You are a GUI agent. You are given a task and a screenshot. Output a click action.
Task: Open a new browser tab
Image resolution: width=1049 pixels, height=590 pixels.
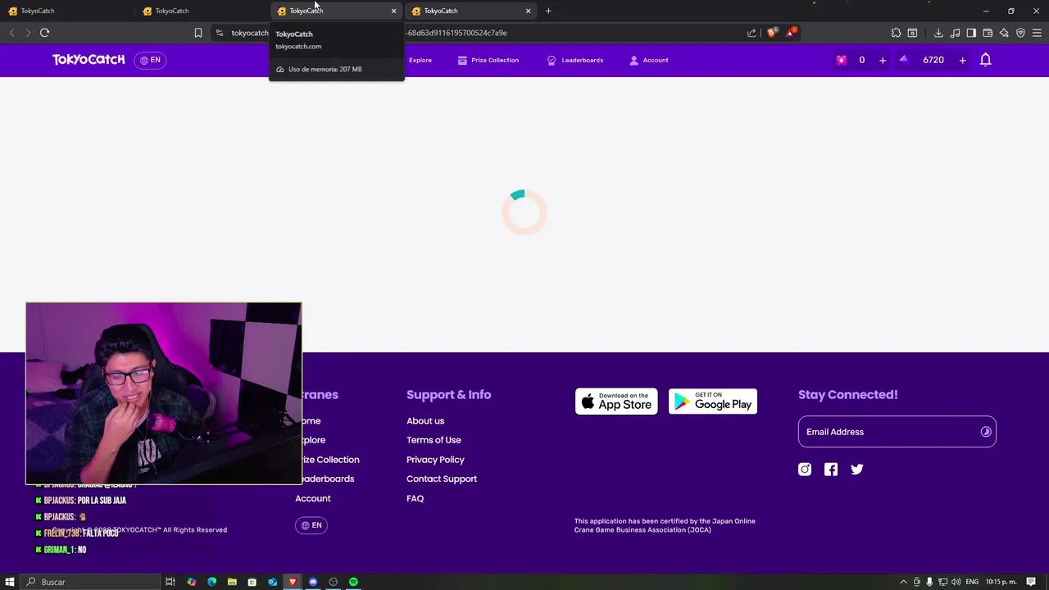(548, 11)
